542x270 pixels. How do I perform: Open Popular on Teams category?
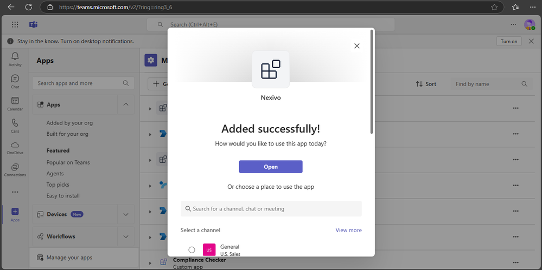[68, 162]
